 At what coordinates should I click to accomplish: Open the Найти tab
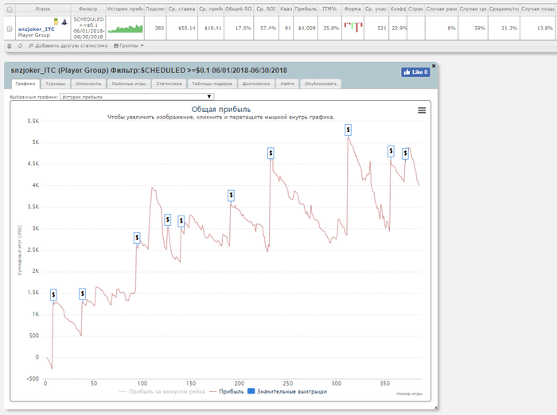pos(287,83)
